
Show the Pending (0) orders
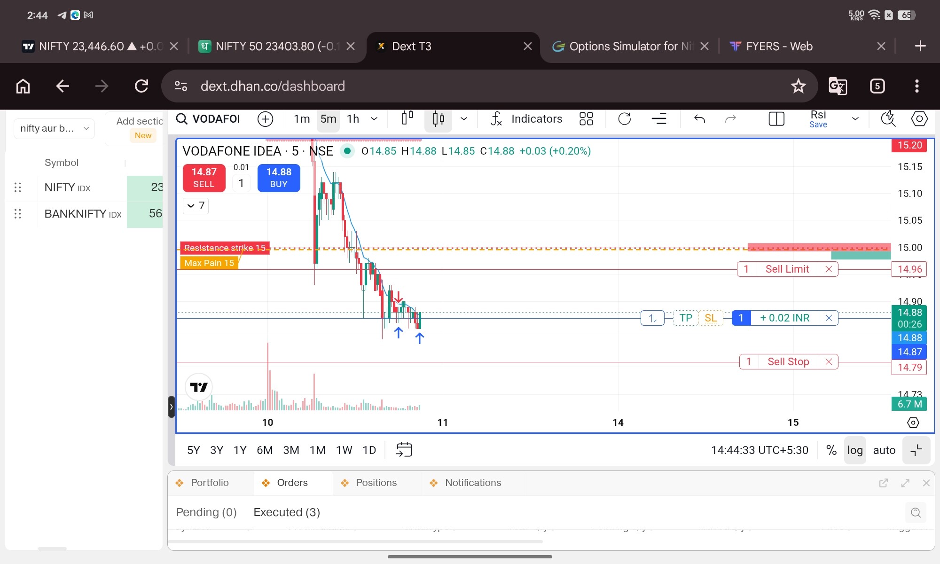tap(206, 512)
